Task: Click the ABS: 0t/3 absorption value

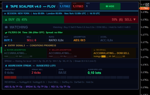Action: [x=79, y=40]
